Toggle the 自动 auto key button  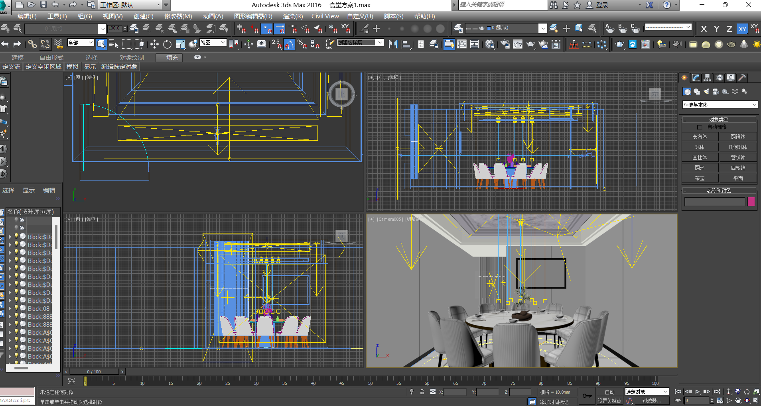[x=609, y=392]
